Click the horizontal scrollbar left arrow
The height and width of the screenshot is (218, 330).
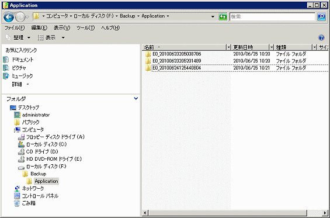pyautogui.click(x=145, y=213)
